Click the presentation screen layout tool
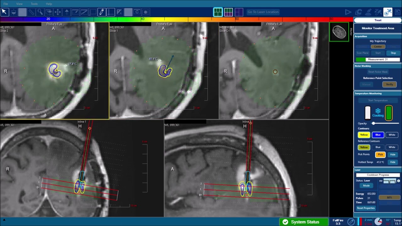The height and width of the screenshot is (226, 402). tap(49, 12)
